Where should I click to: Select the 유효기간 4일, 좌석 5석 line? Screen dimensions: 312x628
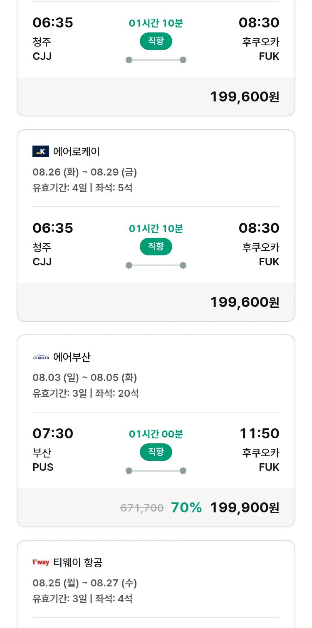point(82,188)
